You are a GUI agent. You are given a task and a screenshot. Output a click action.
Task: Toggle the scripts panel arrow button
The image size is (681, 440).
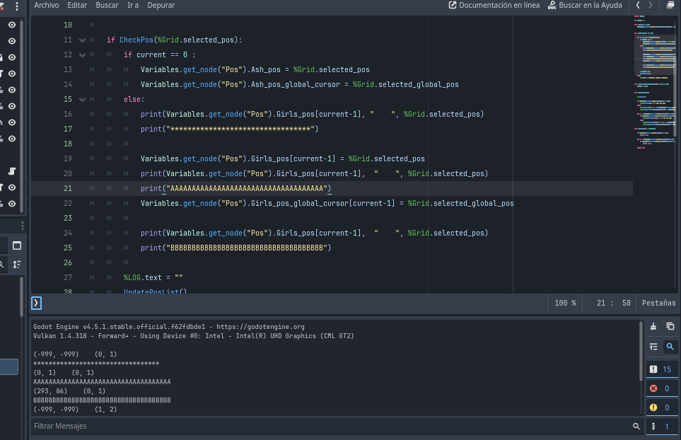(x=37, y=303)
